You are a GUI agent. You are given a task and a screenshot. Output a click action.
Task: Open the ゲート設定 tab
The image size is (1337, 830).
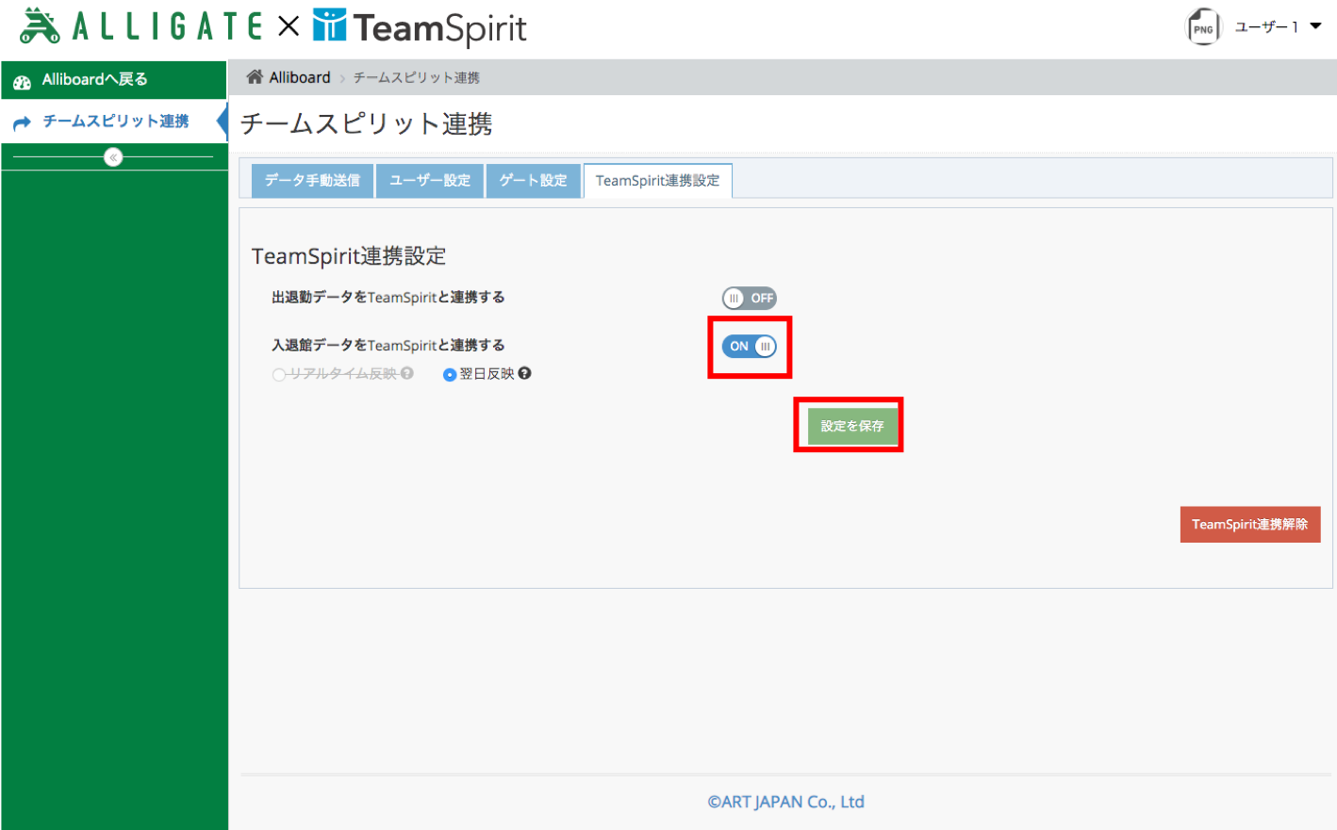(533, 181)
